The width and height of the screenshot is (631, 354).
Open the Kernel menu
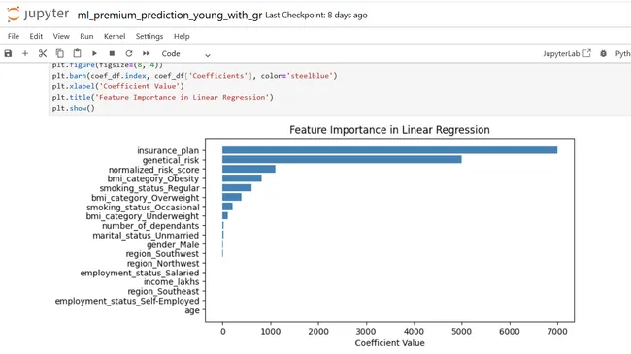(115, 36)
